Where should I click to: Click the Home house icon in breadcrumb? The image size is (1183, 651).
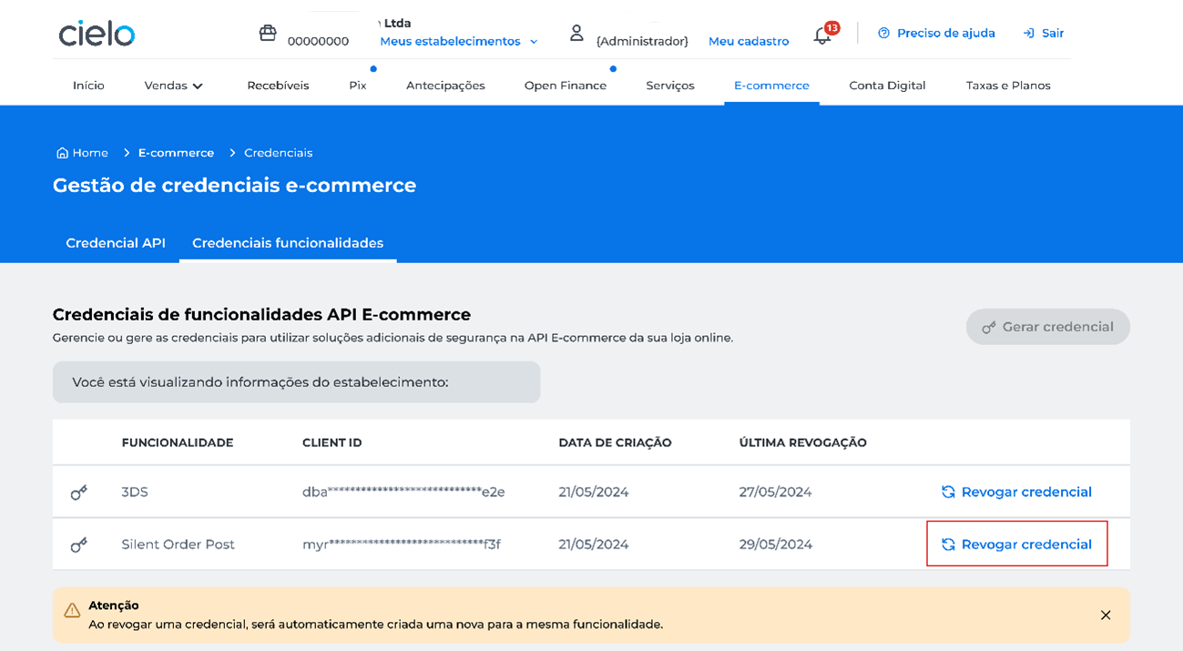[62, 153]
